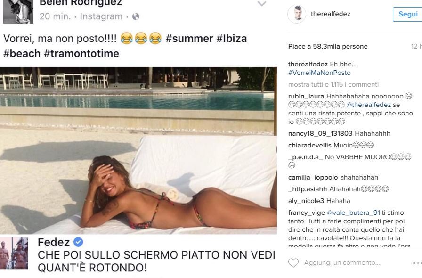Click the Instagram source link under name
422x278 pixels.
point(101,16)
